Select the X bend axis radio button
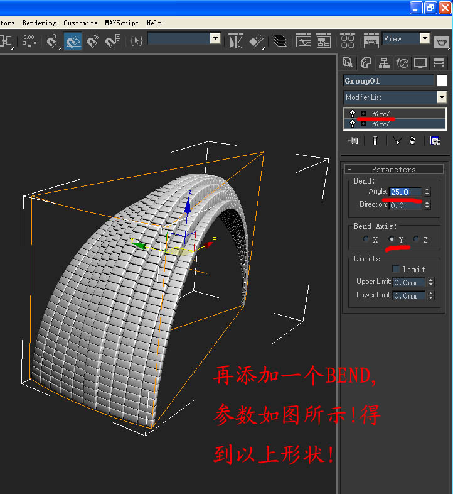453x494 pixels. coord(366,239)
